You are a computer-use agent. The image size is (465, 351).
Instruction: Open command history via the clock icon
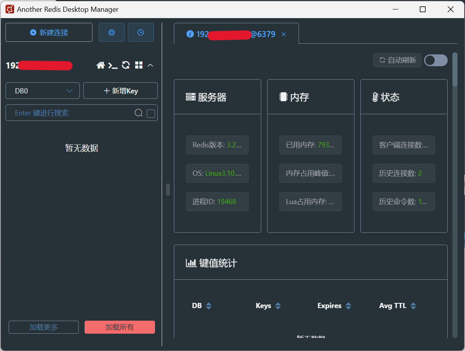pyautogui.click(x=140, y=32)
